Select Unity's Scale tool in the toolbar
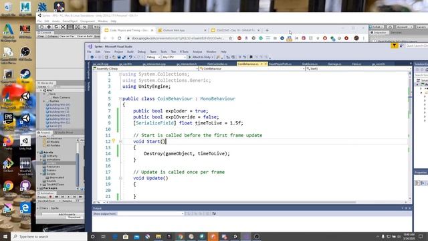Screen dimensions: 428x241 pyautogui.click(x=63, y=27)
